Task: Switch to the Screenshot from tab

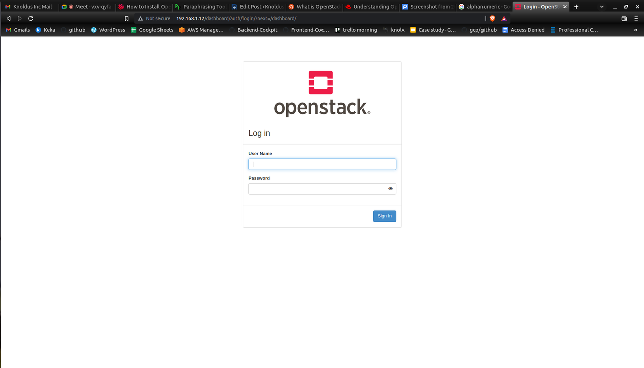Action: (x=428, y=7)
